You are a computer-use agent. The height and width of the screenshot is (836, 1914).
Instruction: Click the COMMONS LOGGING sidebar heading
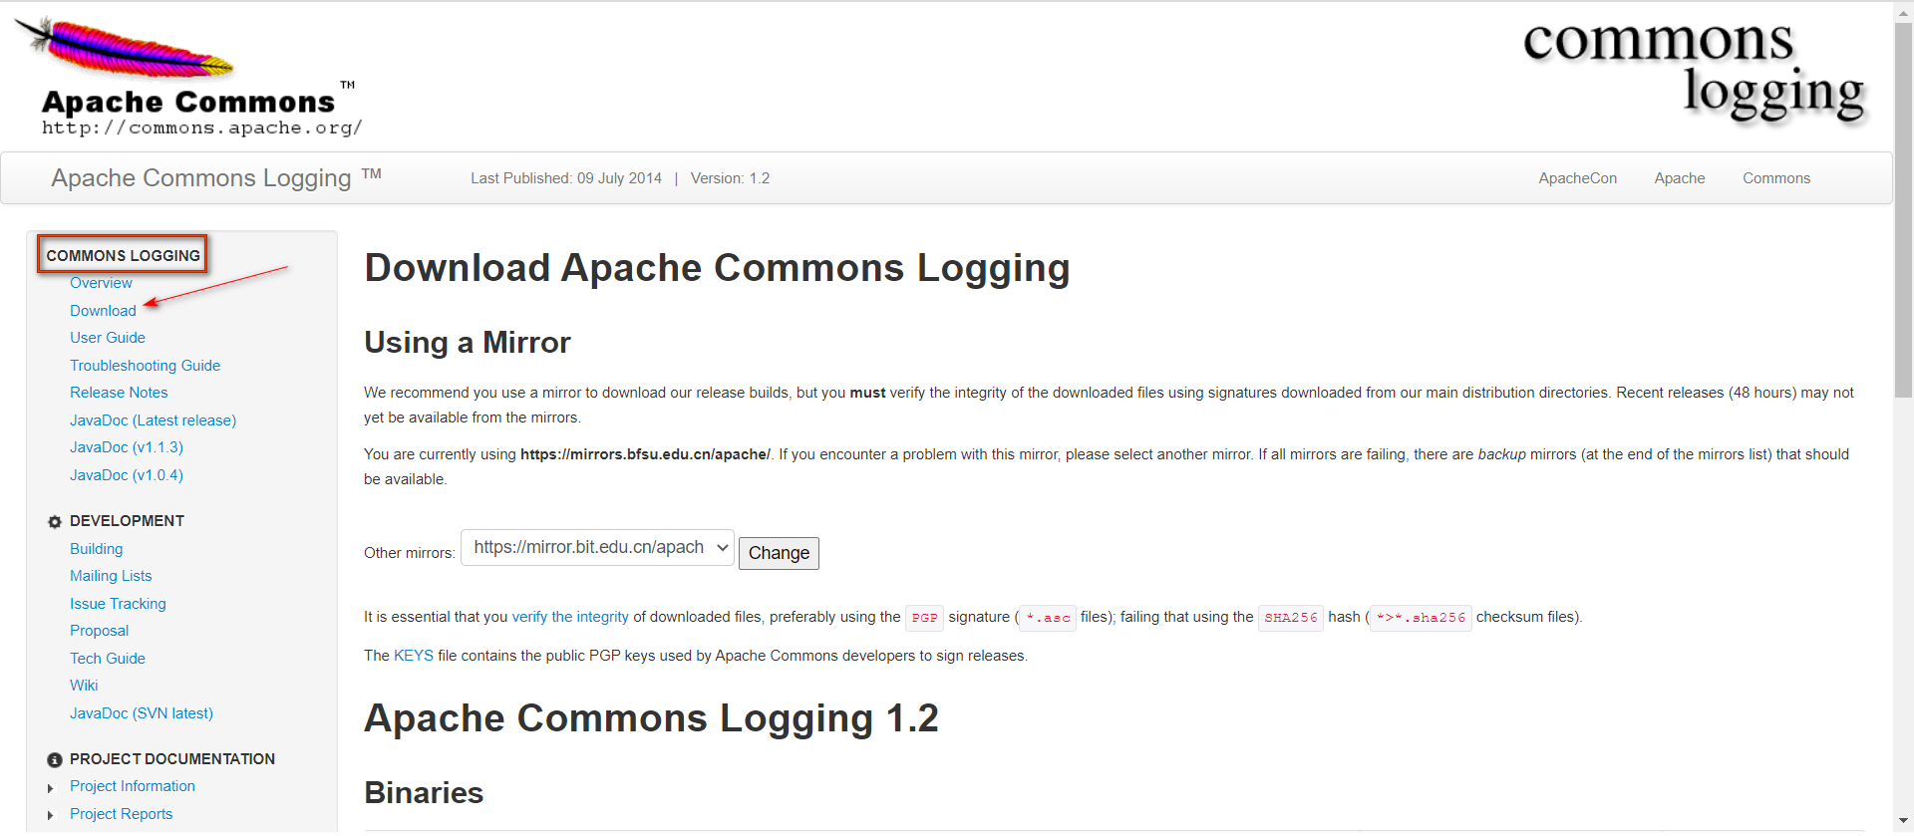click(123, 255)
